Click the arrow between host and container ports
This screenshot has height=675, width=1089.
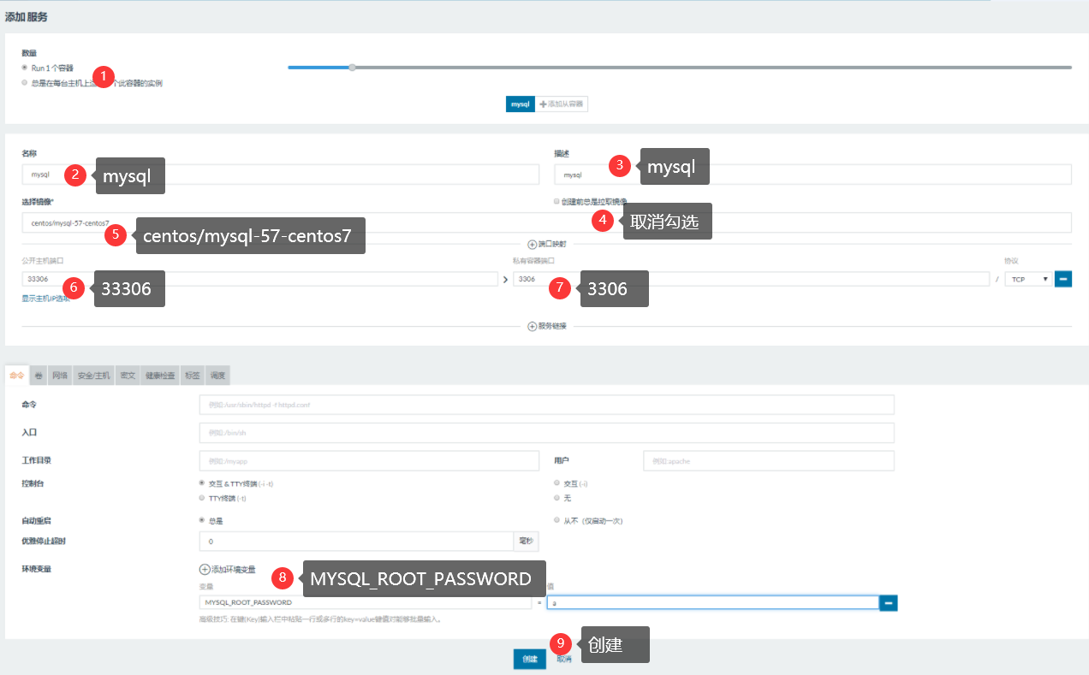click(x=505, y=279)
